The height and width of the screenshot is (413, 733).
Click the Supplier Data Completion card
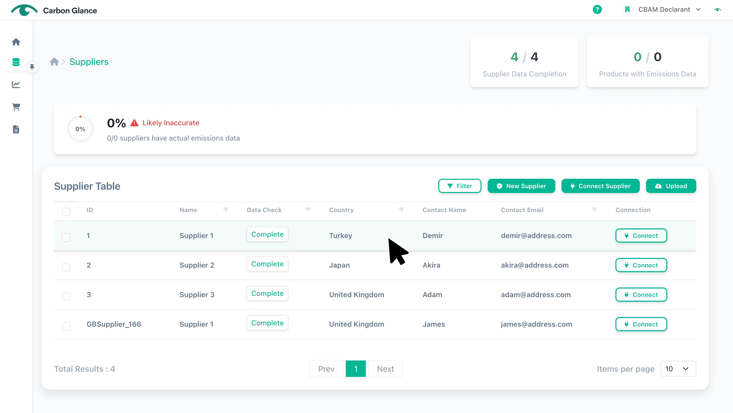tap(524, 62)
